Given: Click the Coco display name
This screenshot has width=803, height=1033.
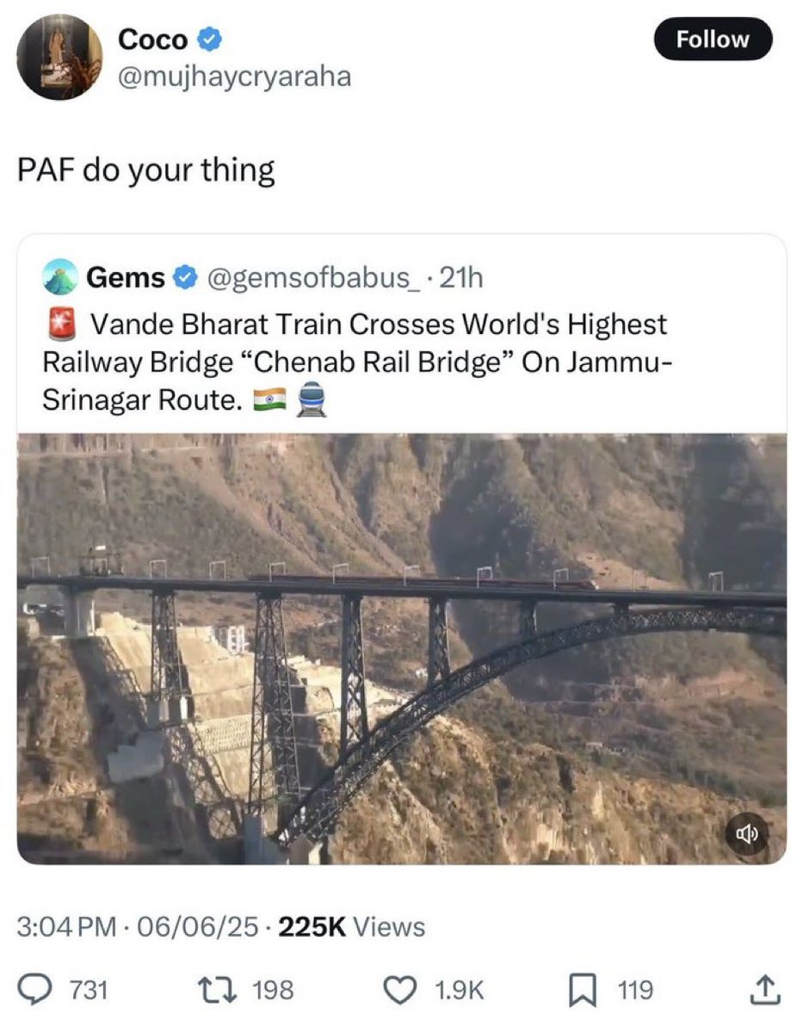Looking at the screenshot, I should click(x=152, y=39).
